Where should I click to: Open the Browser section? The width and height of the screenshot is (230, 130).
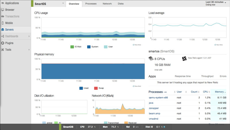tap(10, 10)
